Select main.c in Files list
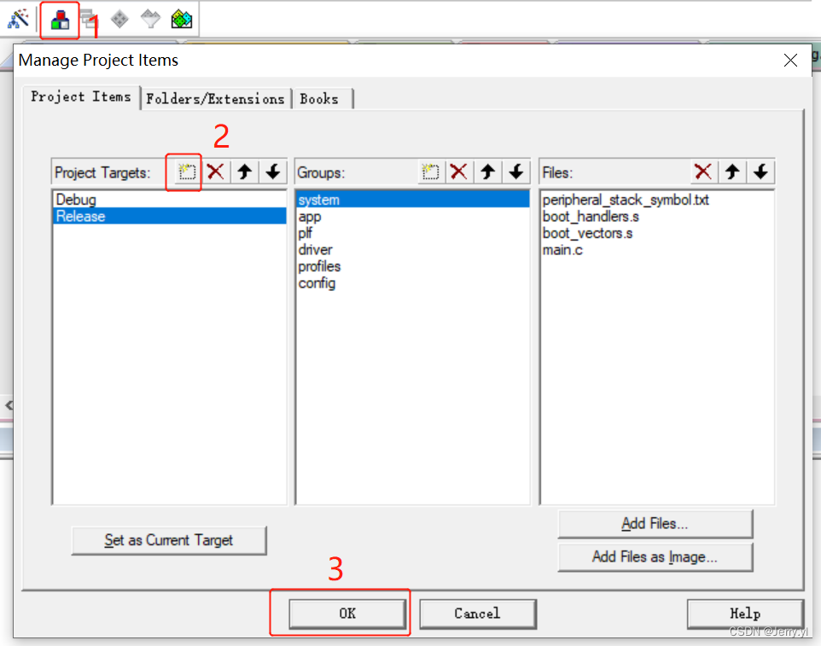The width and height of the screenshot is (821, 646). 656,250
